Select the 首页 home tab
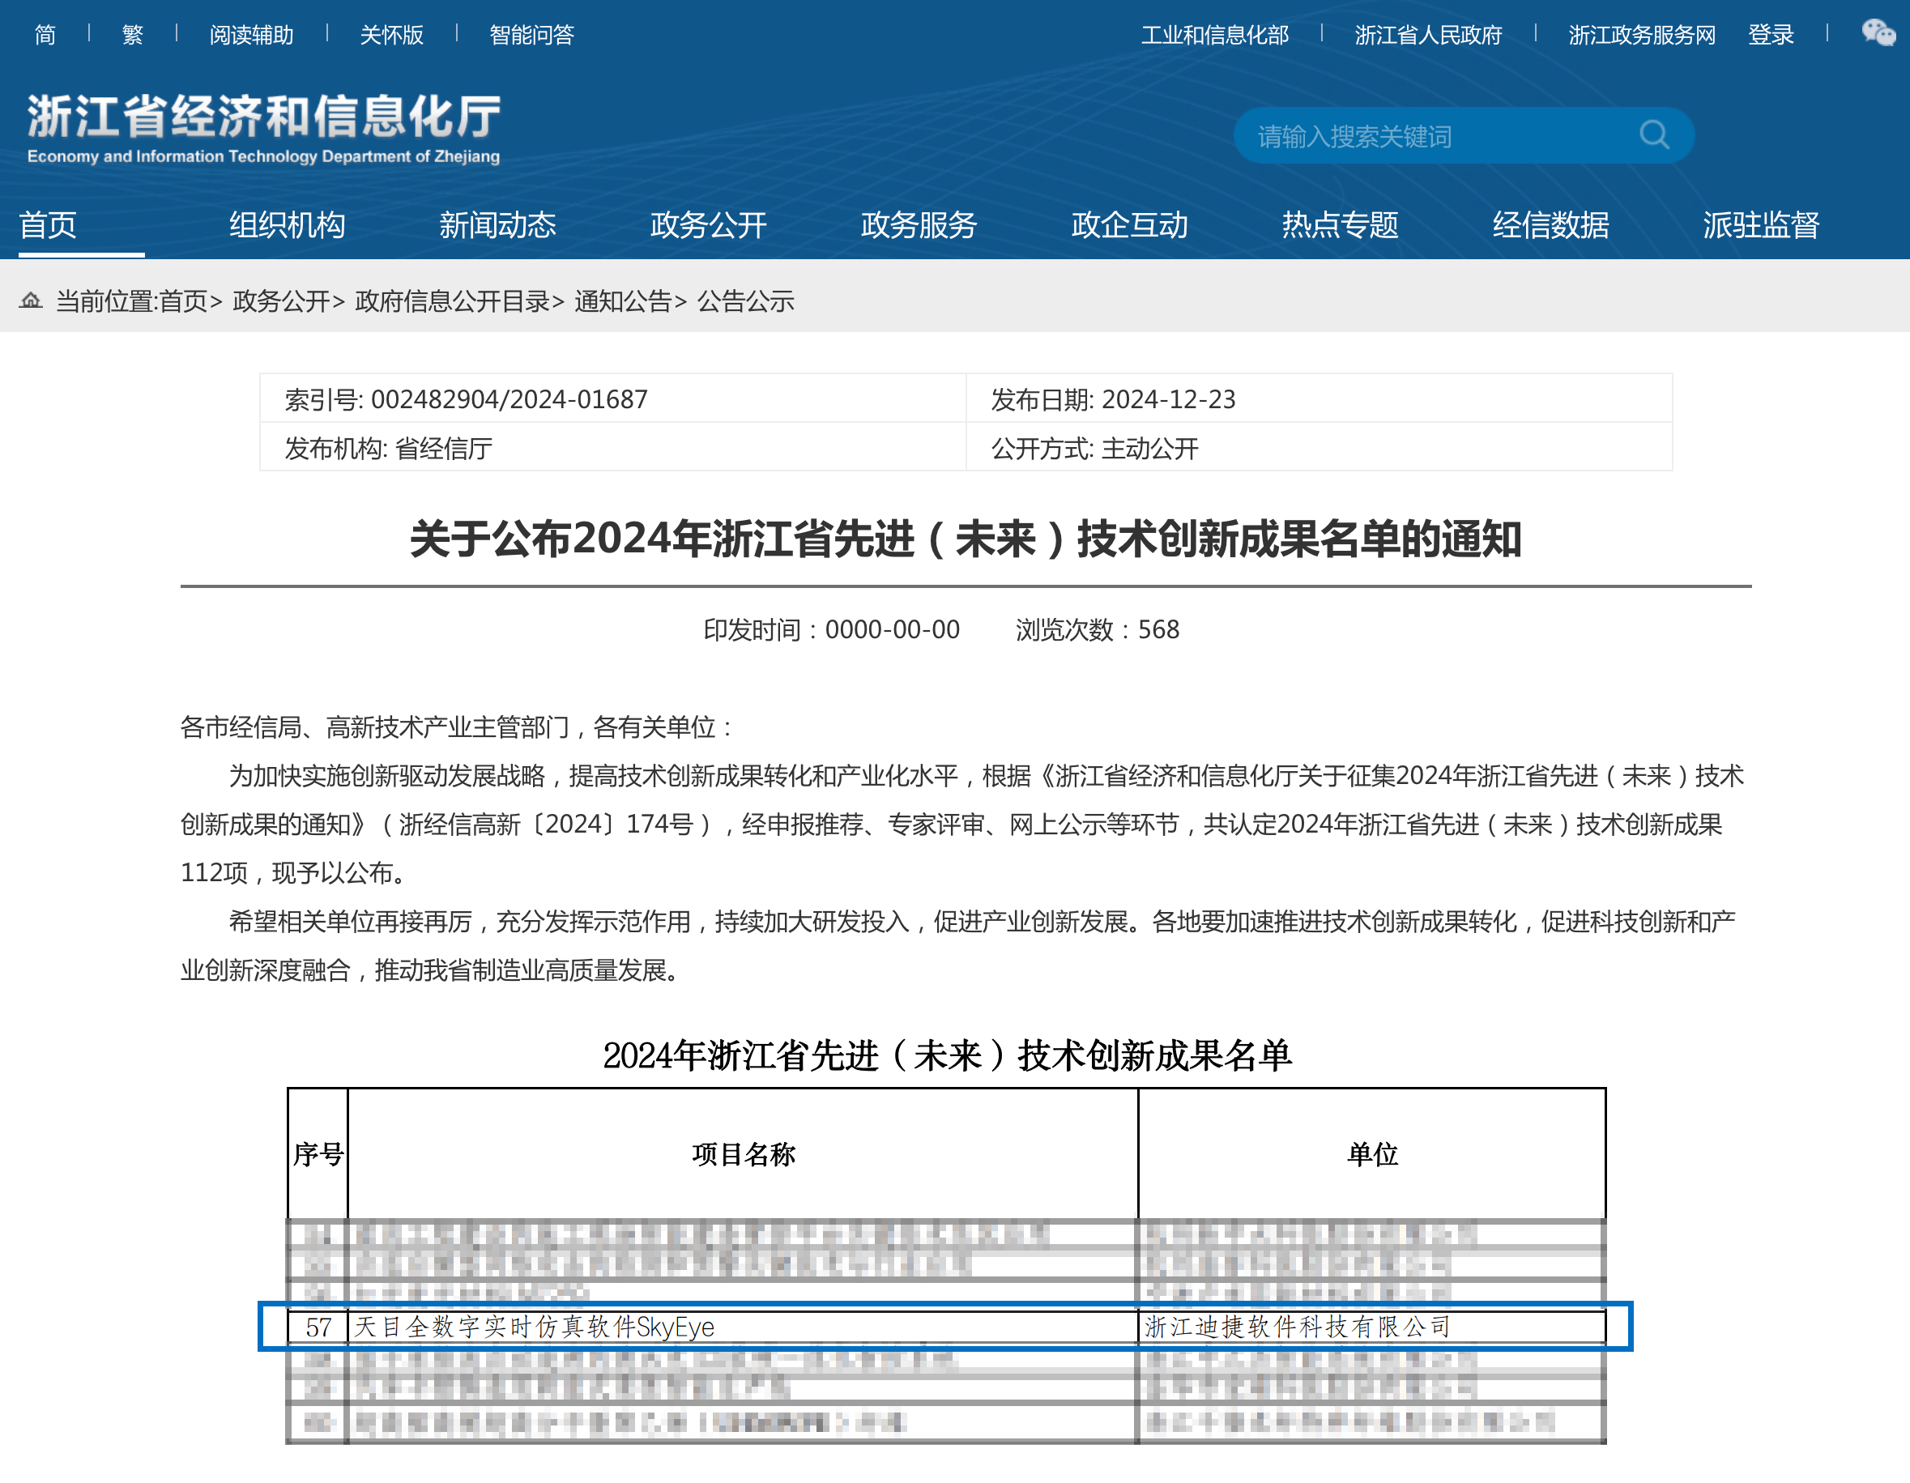The image size is (1910, 1483). 48,224
